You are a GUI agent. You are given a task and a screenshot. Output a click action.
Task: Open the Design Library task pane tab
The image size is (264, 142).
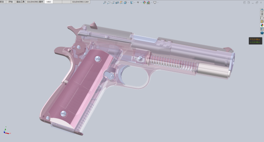coord(262,14)
